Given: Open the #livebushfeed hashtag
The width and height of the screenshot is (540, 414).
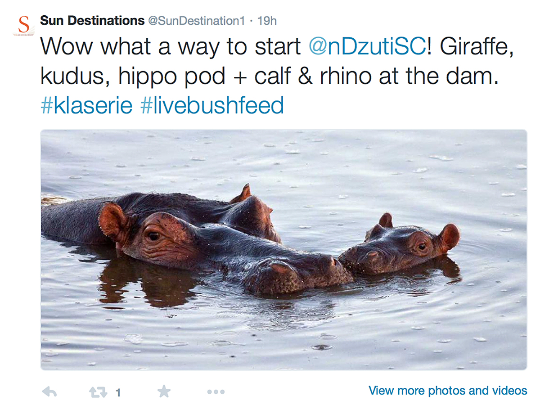Looking at the screenshot, I should click(212, 106).
